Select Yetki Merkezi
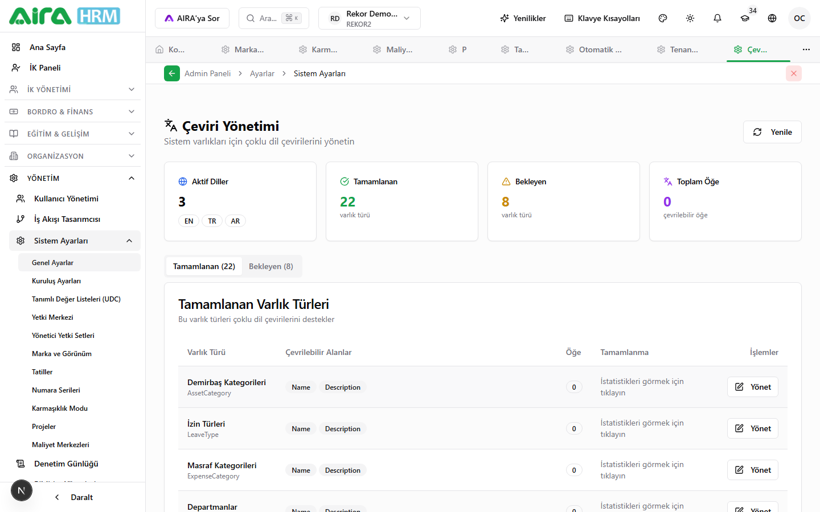820x512 pixels. click(79, 317)
